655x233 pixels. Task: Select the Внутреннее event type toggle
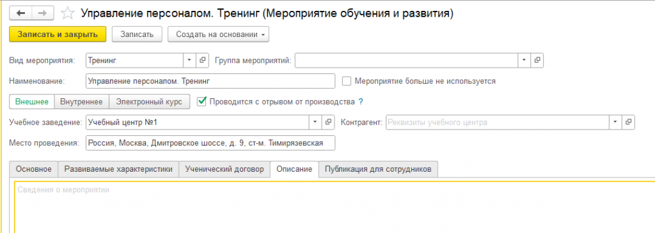[81, 101]
